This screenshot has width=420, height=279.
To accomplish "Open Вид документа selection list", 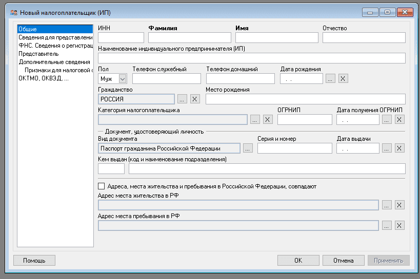I will 248,148.
